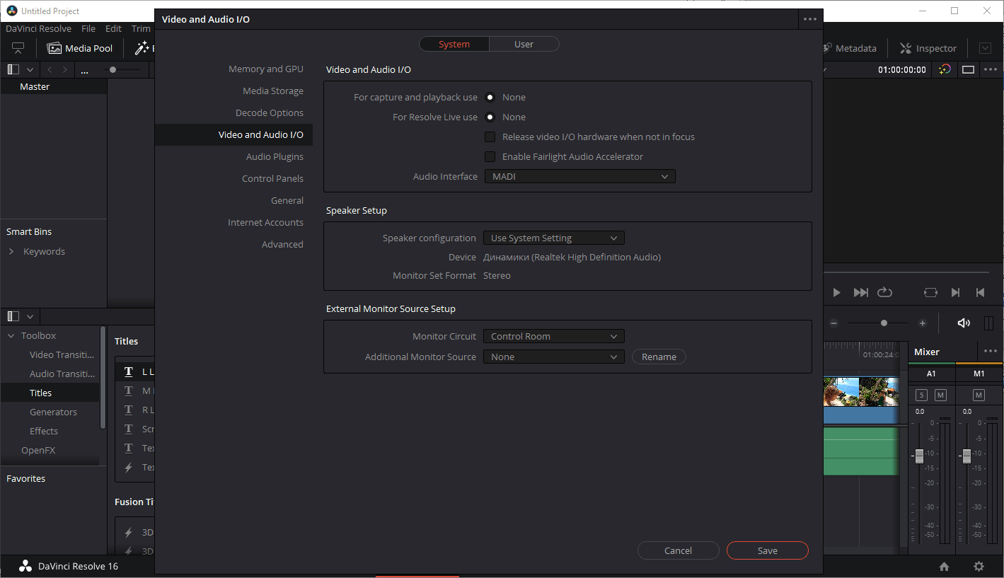Select Generators in the Toolbox
The height and width of the screenshot is (578, 1004).
53,412
